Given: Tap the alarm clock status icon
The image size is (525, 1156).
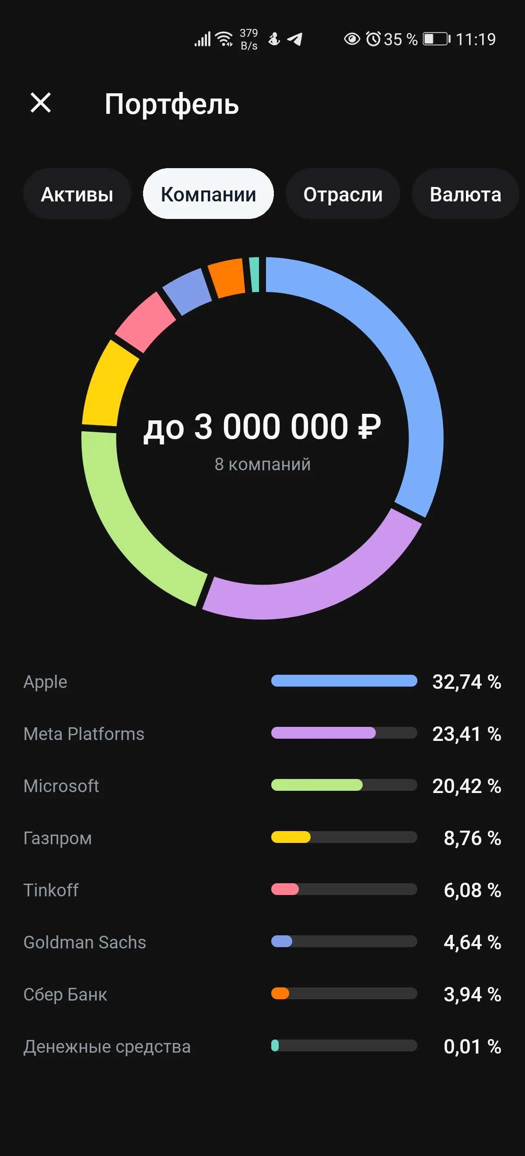Looking at the screenshot, I should (373, 39).
